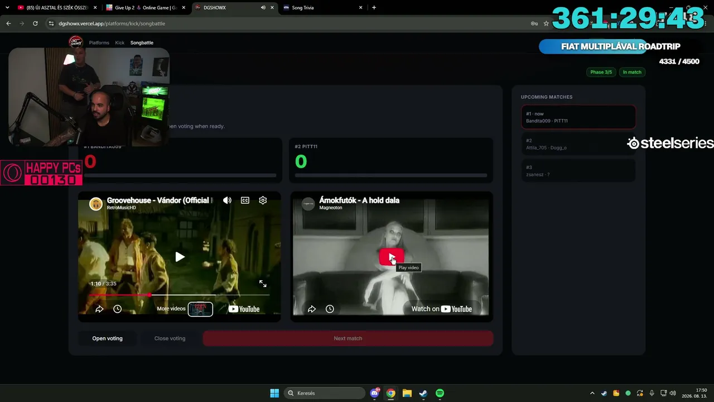Seek on the Groovehouse video progress bar
Image resolution: width=714 pixels, height=402 pixels.
pos(180,295)
